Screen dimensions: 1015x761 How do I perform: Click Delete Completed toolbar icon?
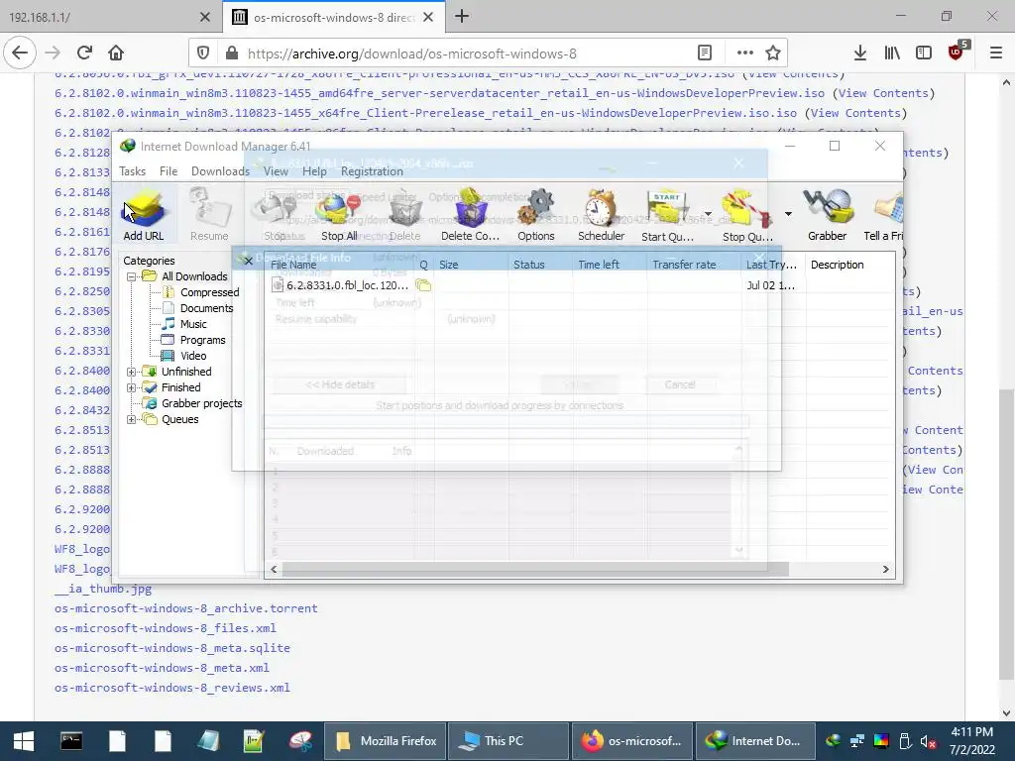click(x=471, y=215)
